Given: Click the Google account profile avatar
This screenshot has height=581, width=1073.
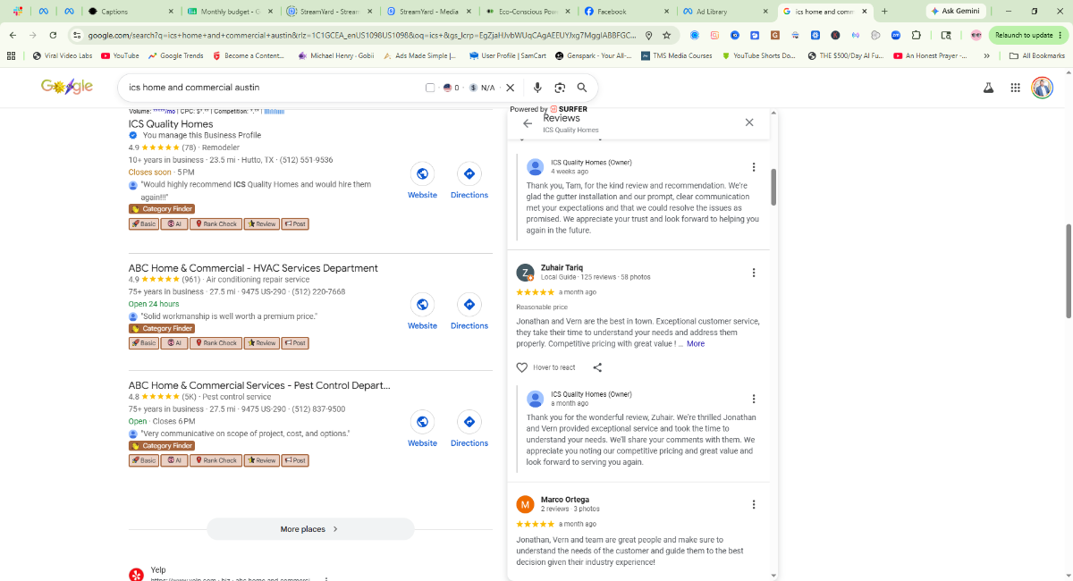Looking at the screenshot, I should [1042, 88].
